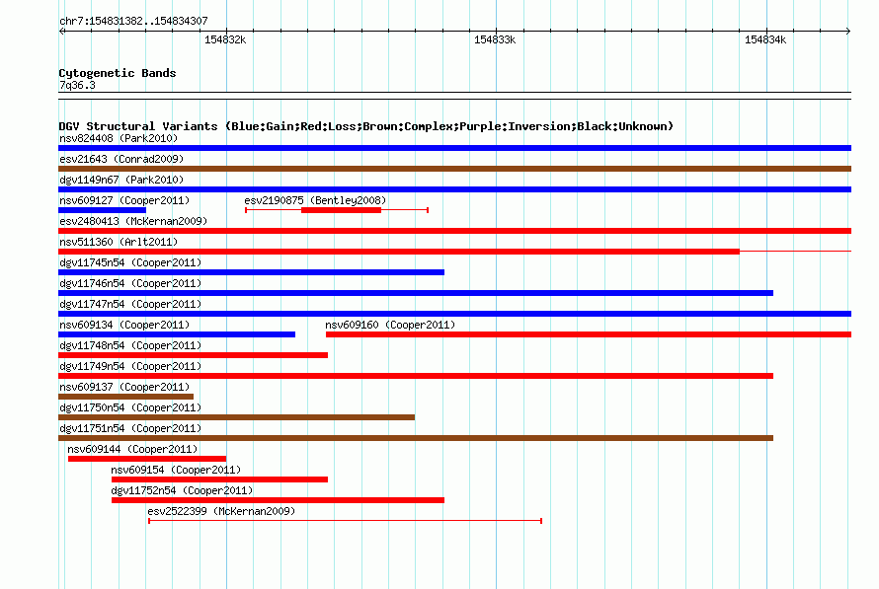Screen dimensions: 879x589
Task: Click the red dgv11752n54 loss bar
Action: coord(279,500)
